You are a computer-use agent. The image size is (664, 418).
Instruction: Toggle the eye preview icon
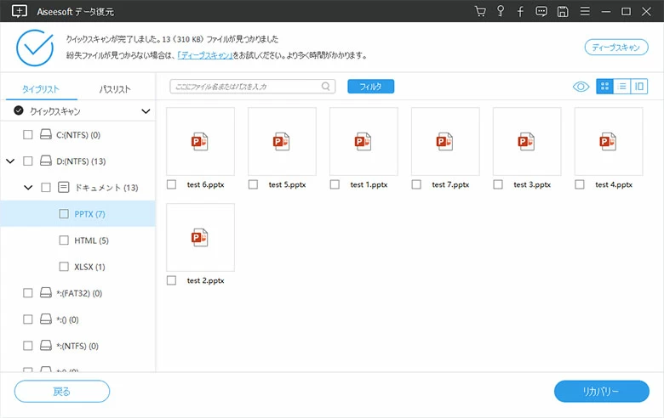581,86
